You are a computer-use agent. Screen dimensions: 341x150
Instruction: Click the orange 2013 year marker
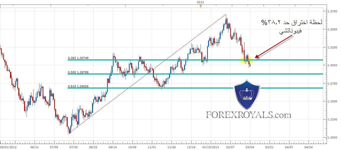click(200, 6)
